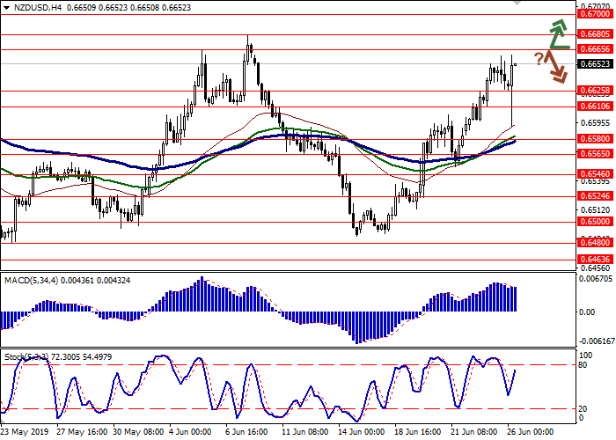Image resolution: width=616 pixels, height=440 pixels.
Task: Select the 0.6700 resistance level label
Action: (x=596, y=14)
